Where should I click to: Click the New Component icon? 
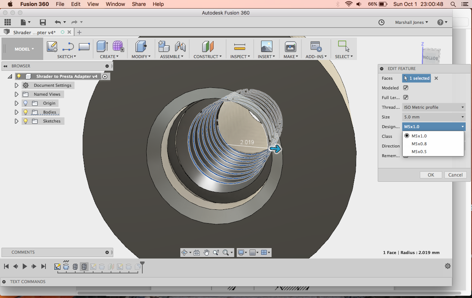pyautogui.click(x=164, y=47)
